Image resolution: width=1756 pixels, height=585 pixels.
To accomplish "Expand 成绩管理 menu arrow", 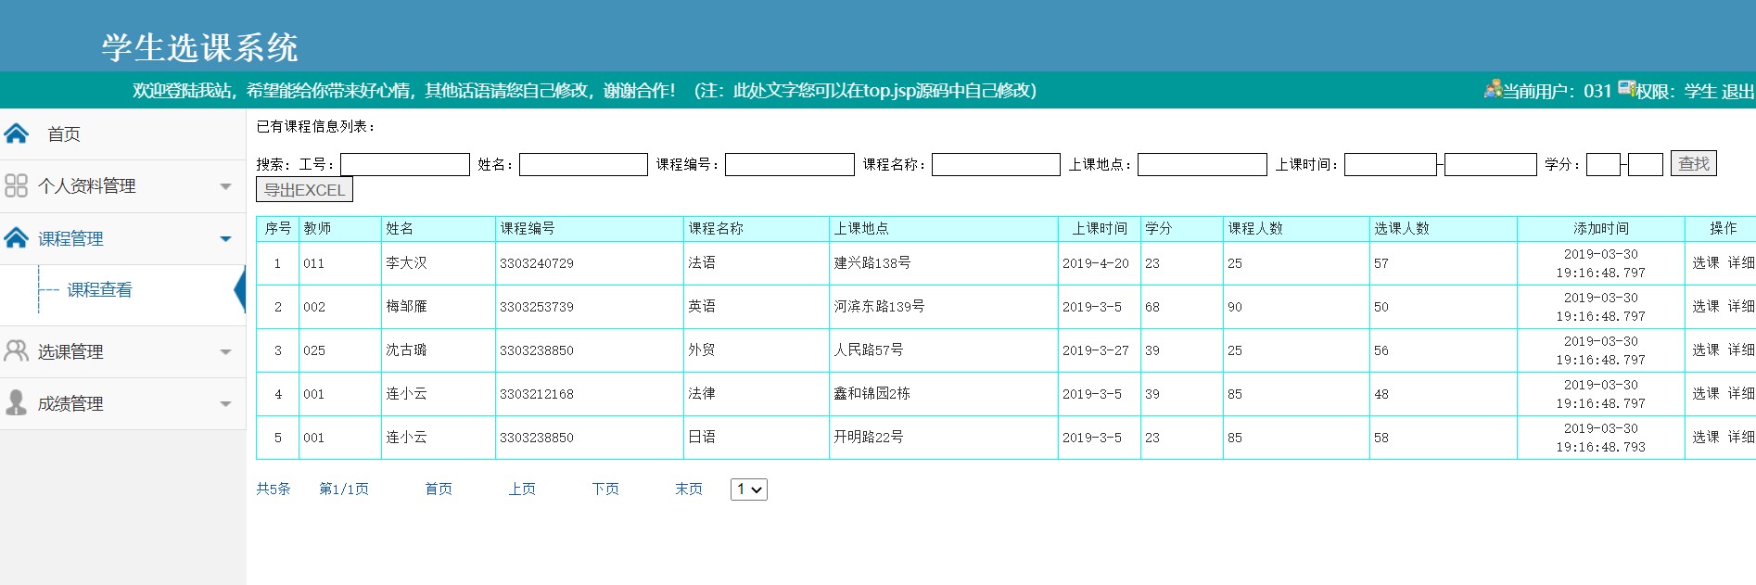I will point(225,404).
